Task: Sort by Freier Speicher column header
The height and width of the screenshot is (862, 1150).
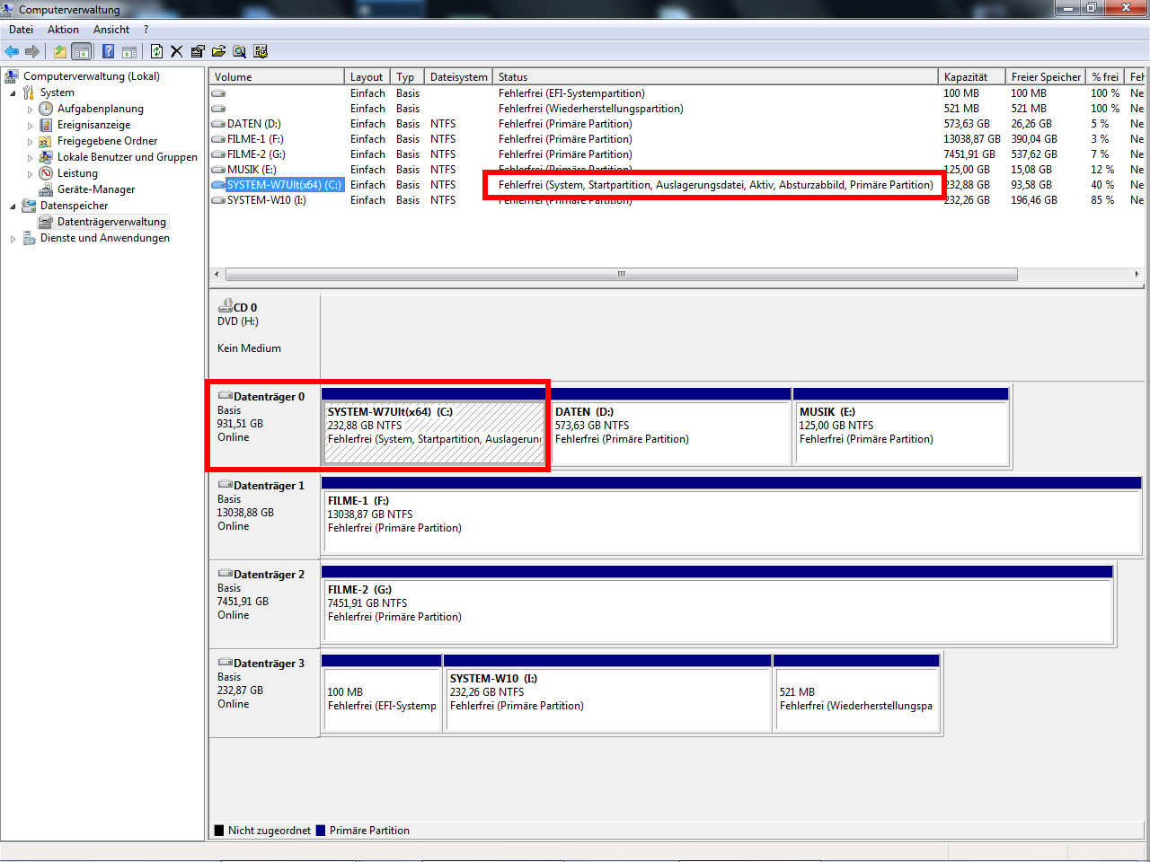Action: (1046, 77)
